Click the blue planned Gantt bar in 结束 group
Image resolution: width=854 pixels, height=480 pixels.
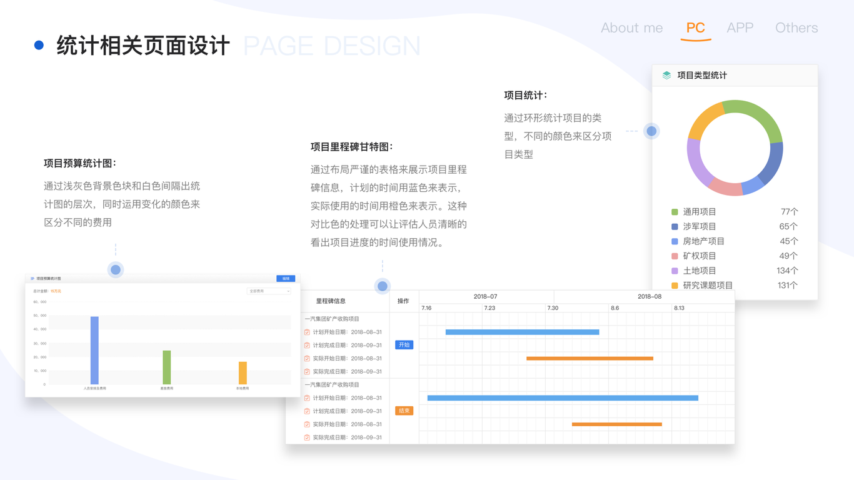[x=563, y=397]
